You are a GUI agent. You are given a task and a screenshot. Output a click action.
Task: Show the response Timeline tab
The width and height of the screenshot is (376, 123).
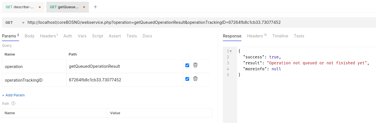280,36
